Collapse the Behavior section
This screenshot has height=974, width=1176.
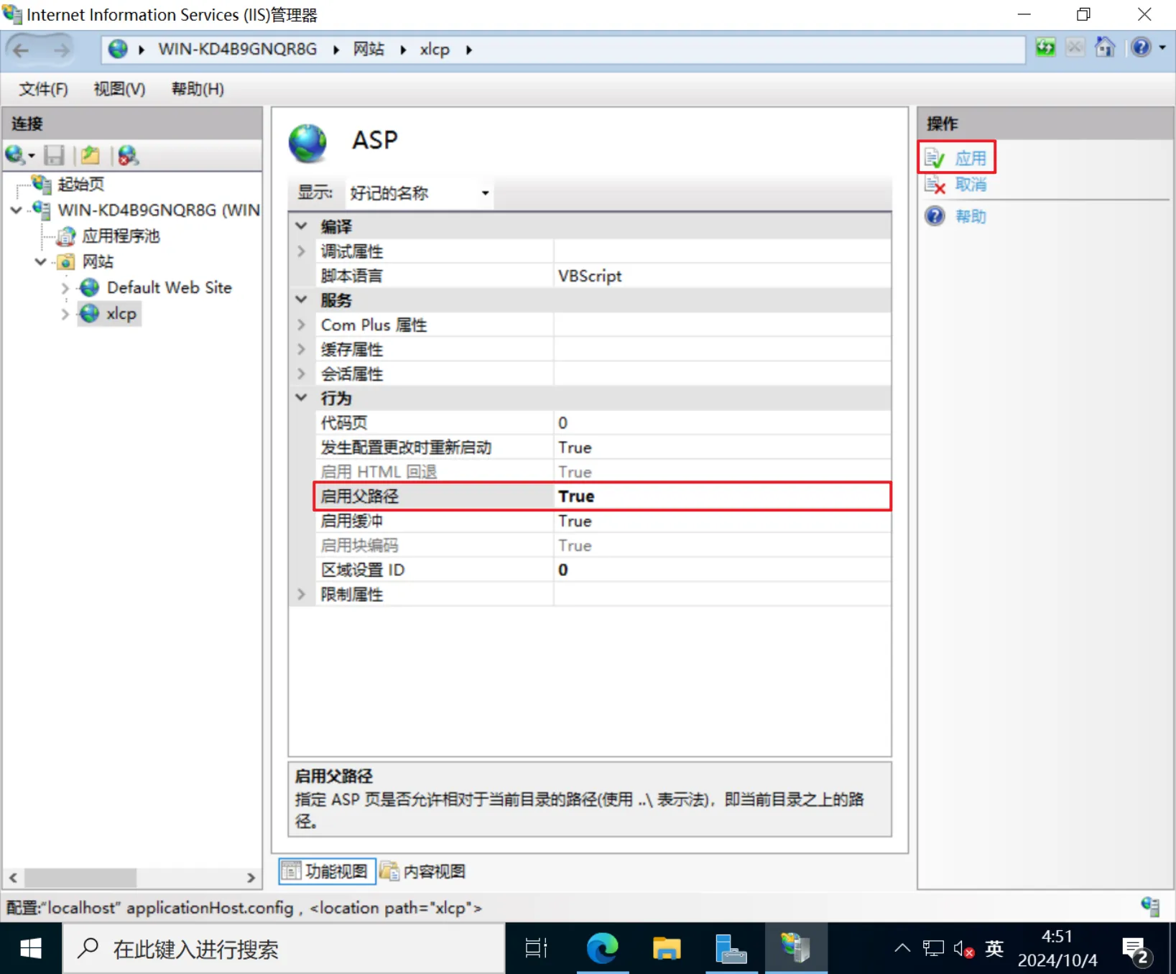302,397
